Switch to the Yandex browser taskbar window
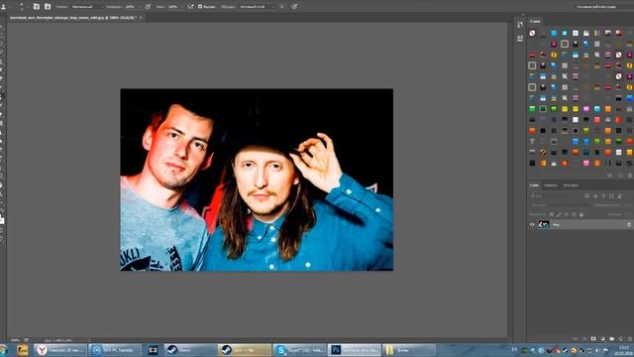This screenshot has width=634, height=357. click(60, 350)
